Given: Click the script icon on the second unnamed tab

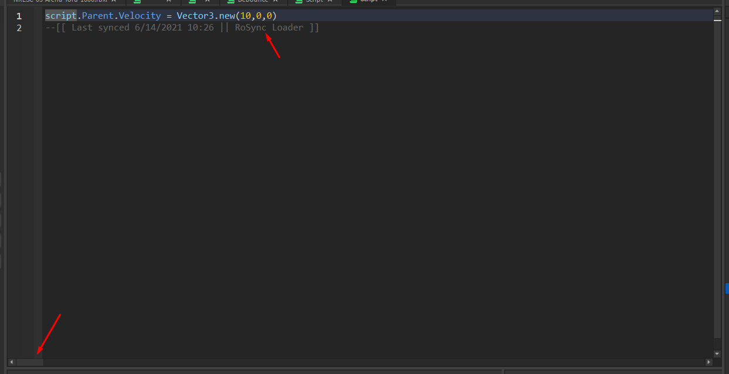Looking at the screenshot, I should tap(191, 1).
